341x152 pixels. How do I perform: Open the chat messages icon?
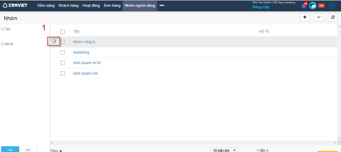[x=312, y=6]
